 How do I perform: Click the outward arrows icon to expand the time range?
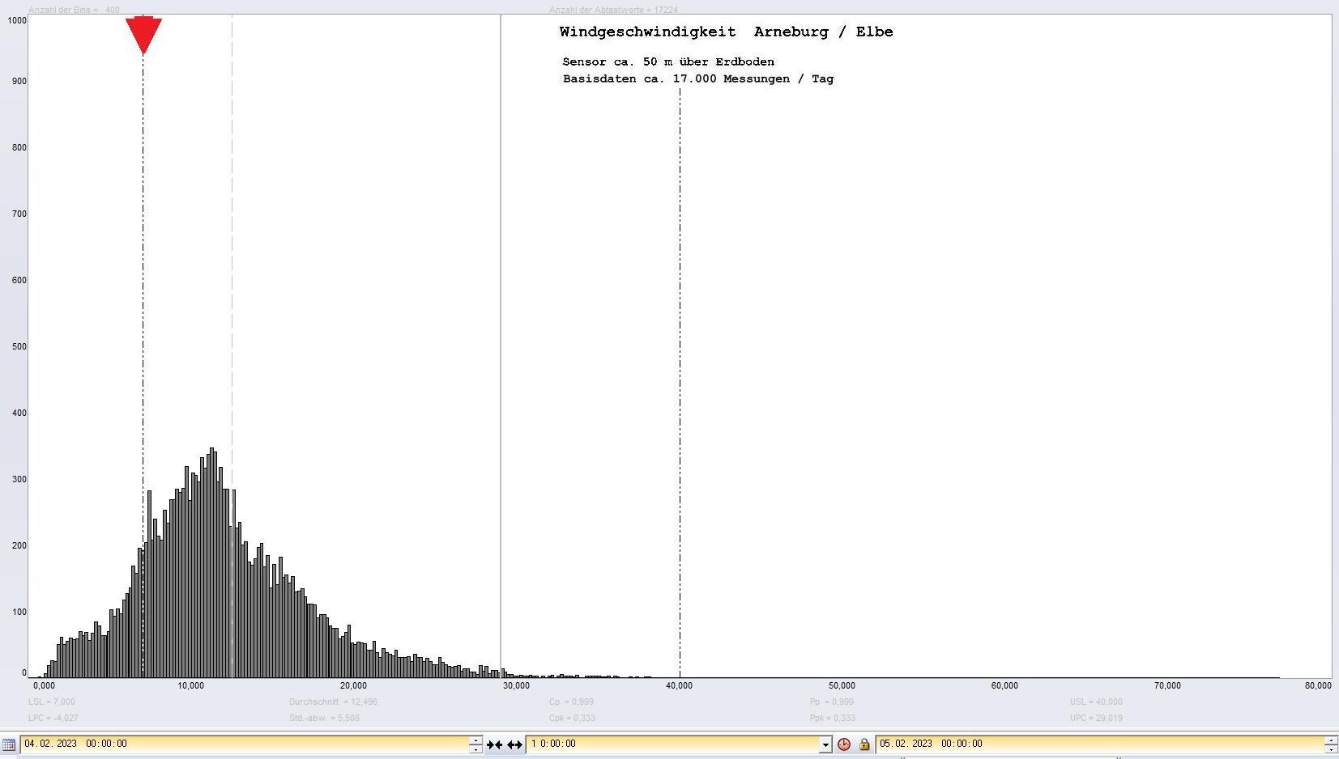tap(514, 744)
